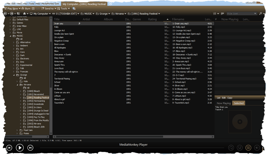Toggle the Now Playing list button
The image size is (267, 155).
[x=248, y=148]
